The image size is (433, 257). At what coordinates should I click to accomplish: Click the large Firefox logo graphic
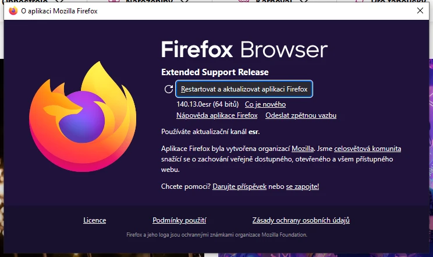coord(83,117)
